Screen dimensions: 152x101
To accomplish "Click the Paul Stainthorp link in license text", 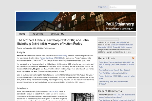I will click(x=121, y=42).
